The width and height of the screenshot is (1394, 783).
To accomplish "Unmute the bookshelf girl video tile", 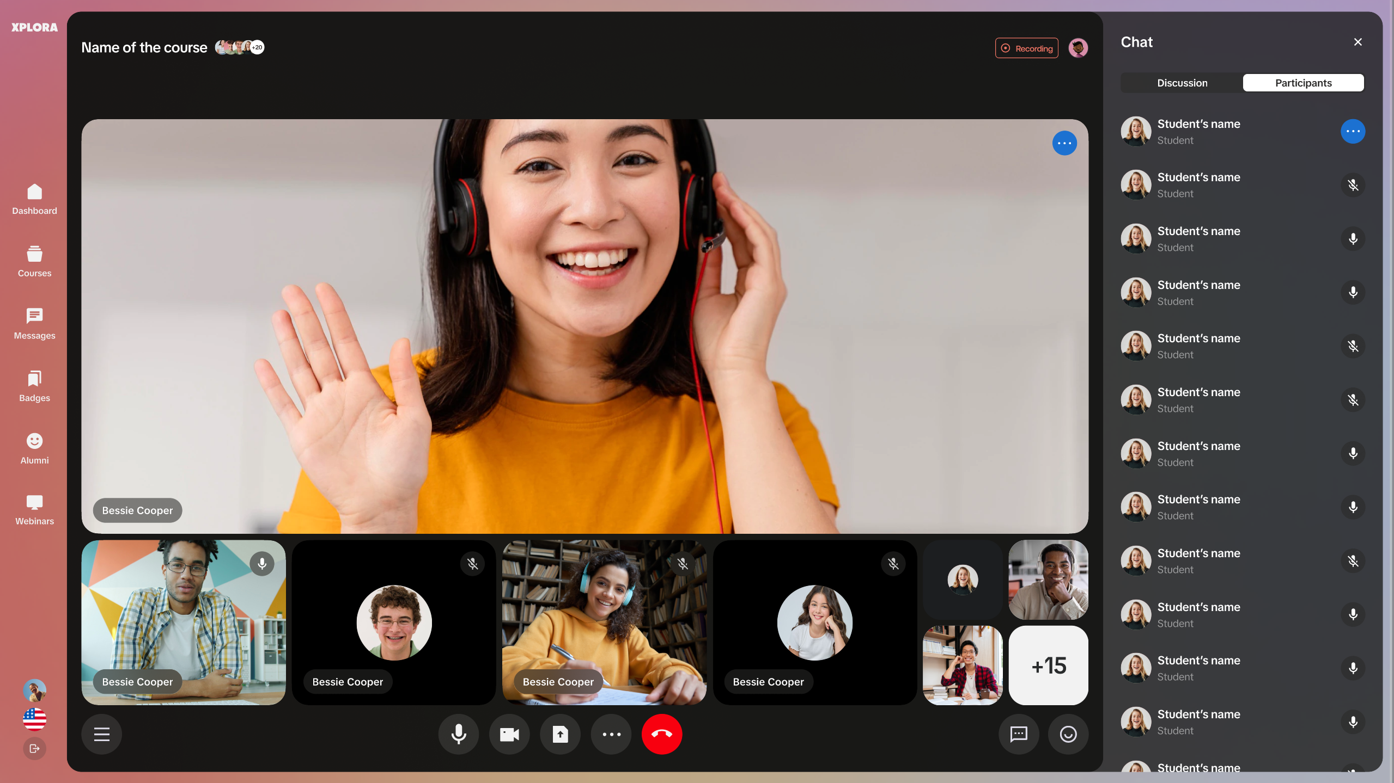I will point(683,564).
